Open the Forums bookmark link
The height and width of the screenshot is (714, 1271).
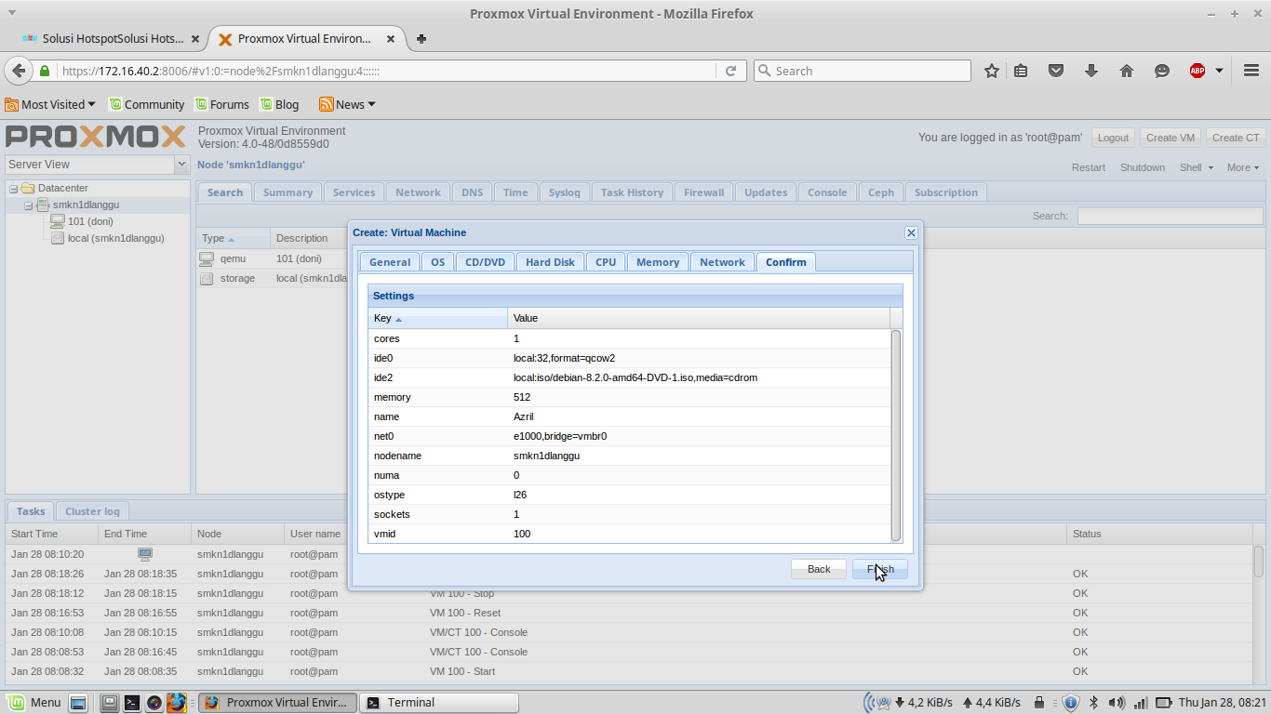[221, 104]
